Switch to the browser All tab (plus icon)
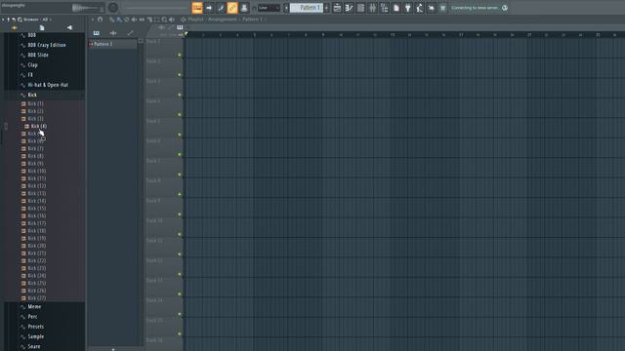Screen dimensions: 625x351 (15, 28)
